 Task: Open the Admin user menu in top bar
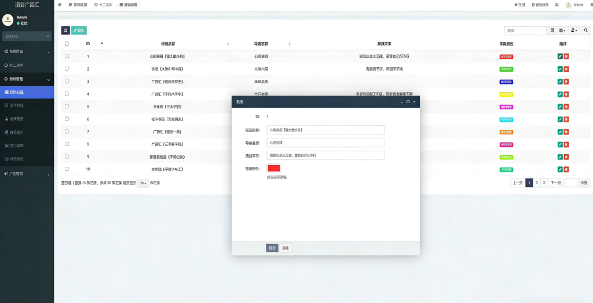[576, 5]
